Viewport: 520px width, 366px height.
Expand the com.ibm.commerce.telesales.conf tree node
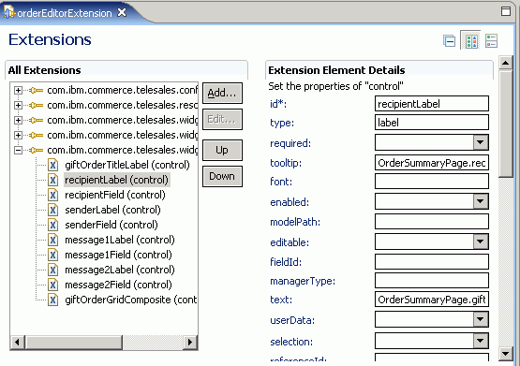point(18,90)
